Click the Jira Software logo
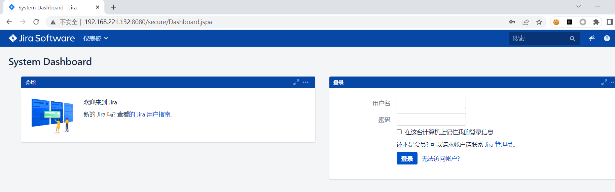The height and width of the screenshot is (192, 615). (x=42, y=38)
